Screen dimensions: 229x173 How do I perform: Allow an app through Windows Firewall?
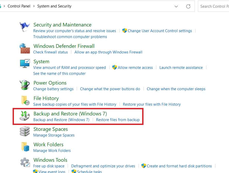108,52
